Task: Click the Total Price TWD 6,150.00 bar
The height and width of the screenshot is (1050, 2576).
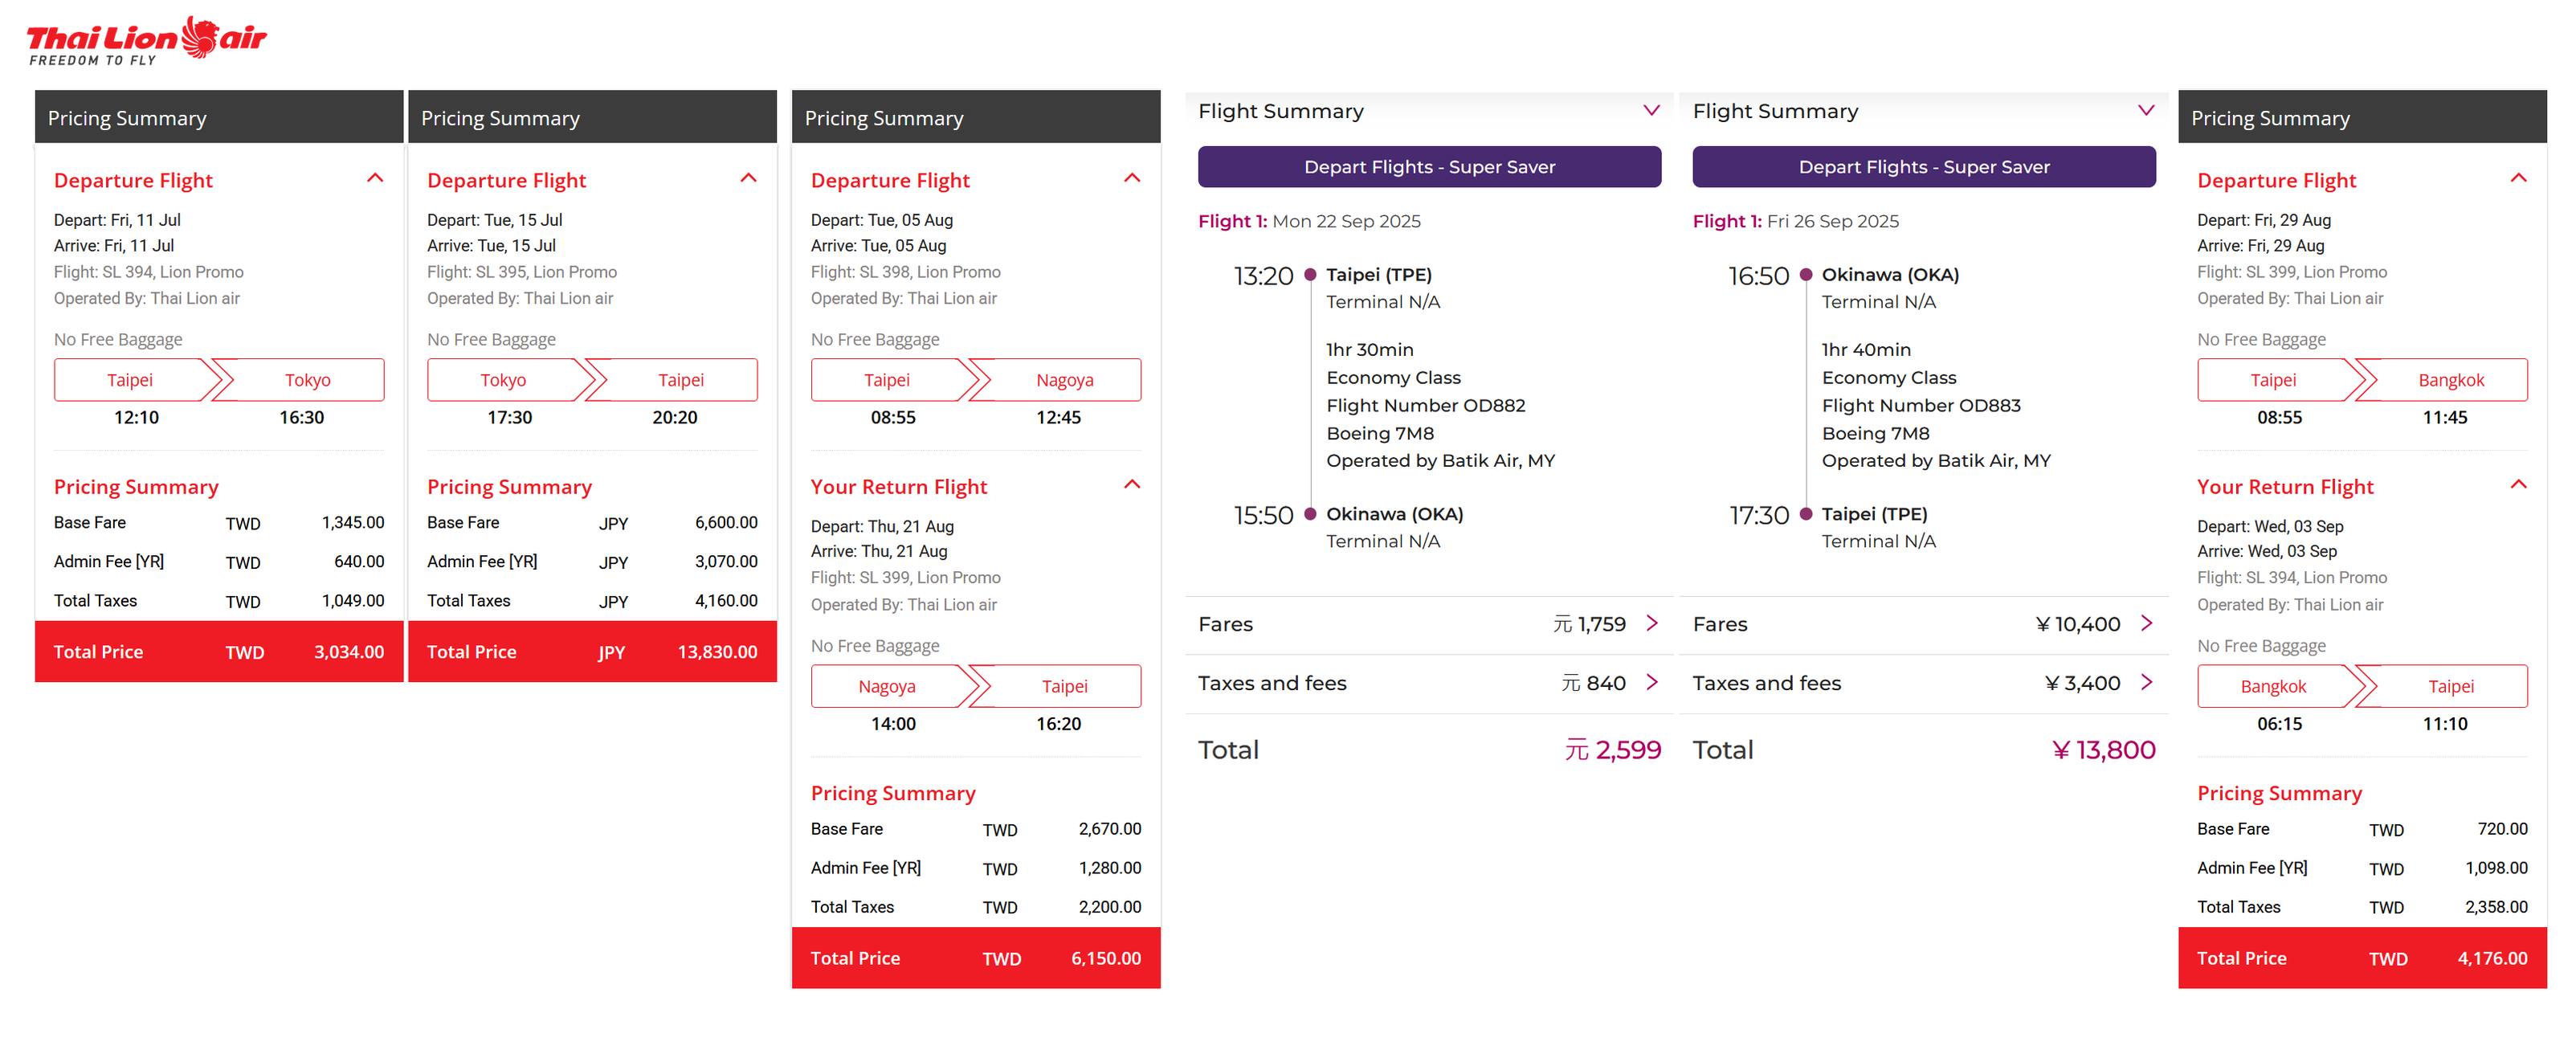Action: pyautogui.click(x=975, y=958)
